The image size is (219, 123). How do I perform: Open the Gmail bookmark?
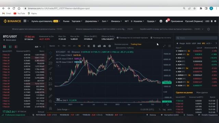point(7,13)
